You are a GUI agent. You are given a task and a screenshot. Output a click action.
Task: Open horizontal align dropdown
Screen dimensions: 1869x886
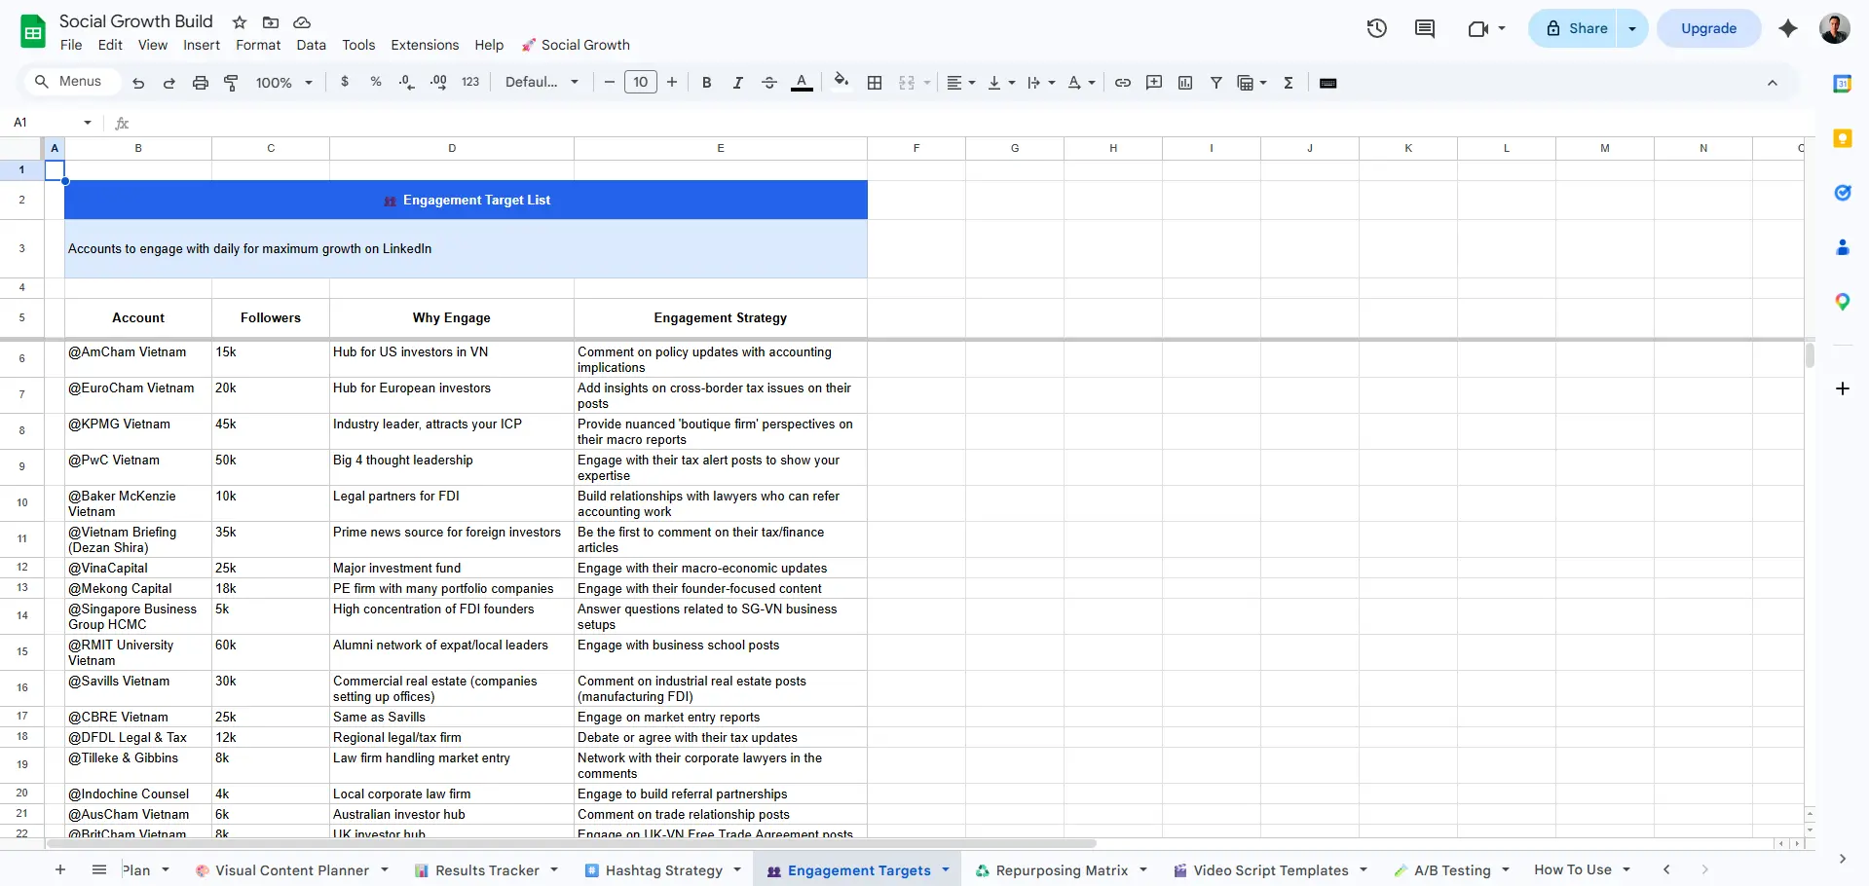click(x=961, y=83)
